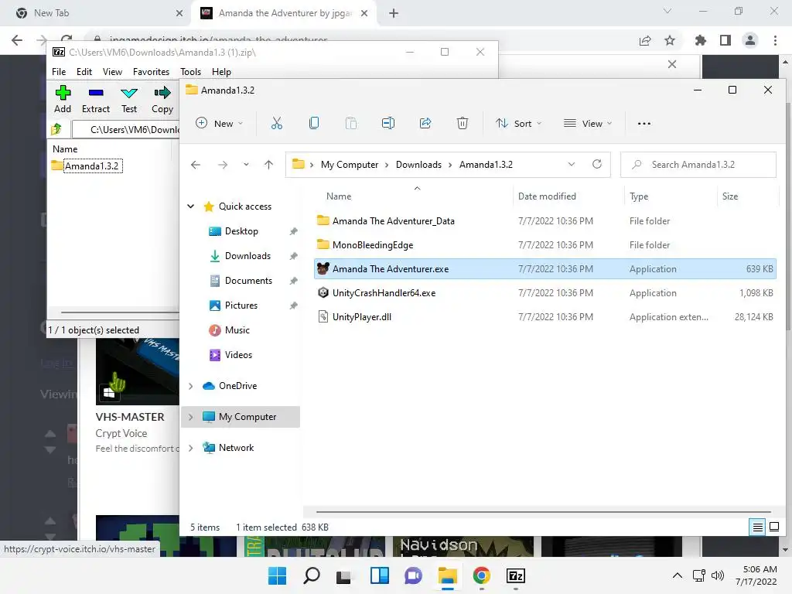Open the View dropdown in Explorer

588,123
